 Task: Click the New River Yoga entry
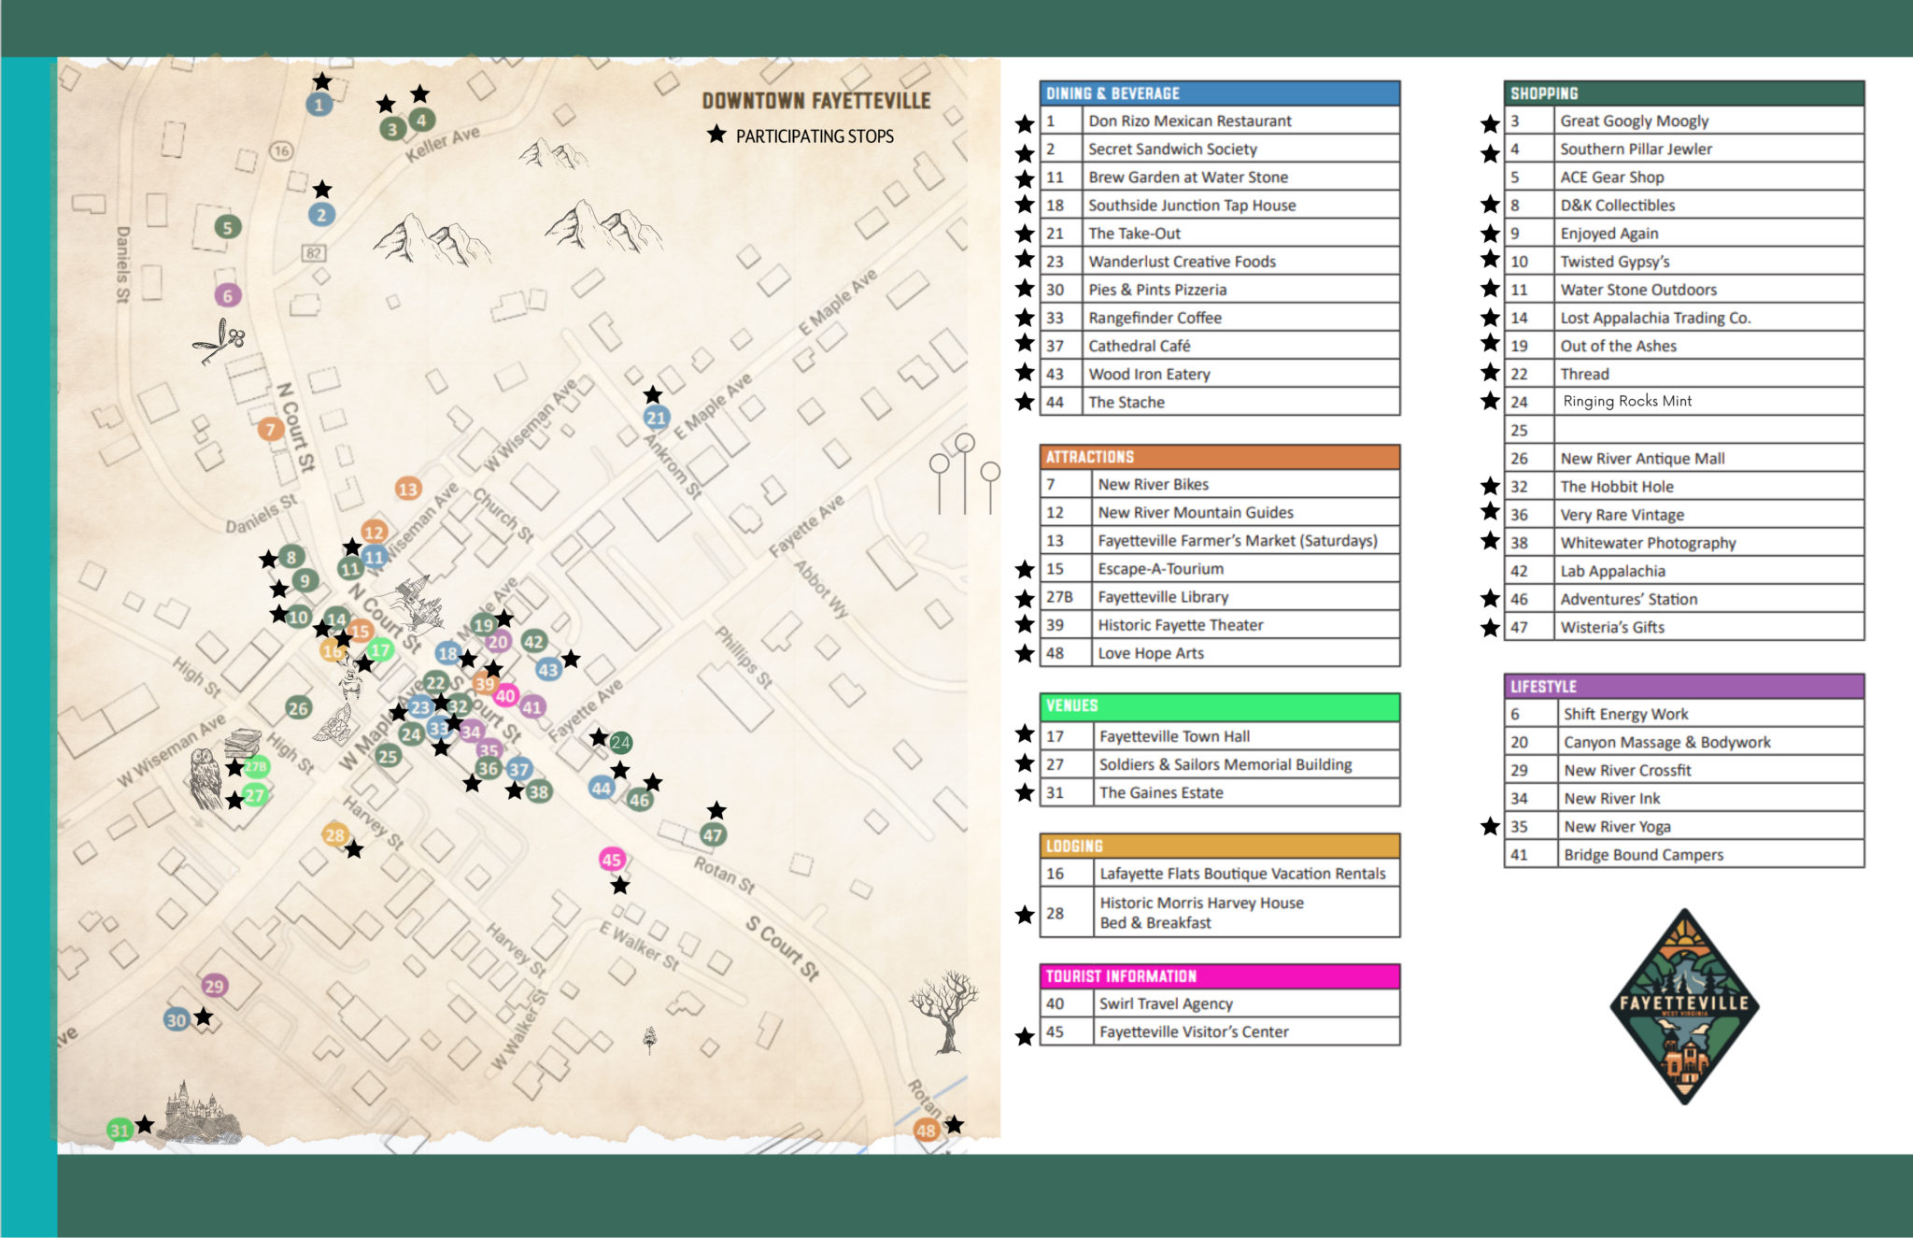pos(1617,827)
